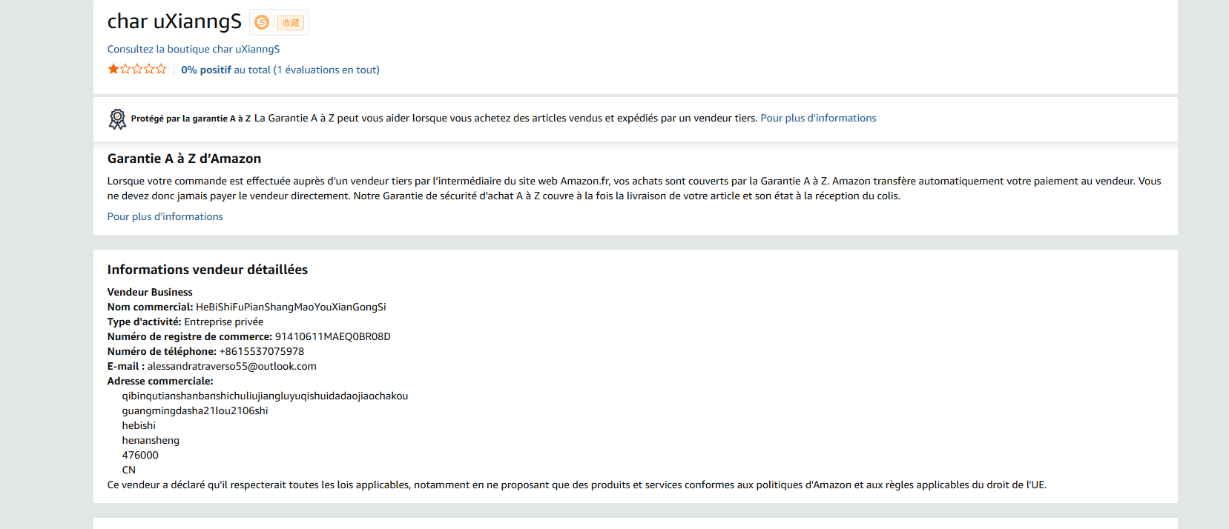Click the Protégé par la garantie A à Z label
This screenshot has height=529, width=1229.
coord(191,119)
